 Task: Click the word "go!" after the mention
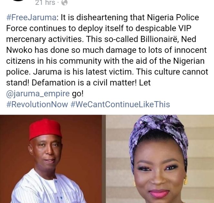(x=77, y=94)
